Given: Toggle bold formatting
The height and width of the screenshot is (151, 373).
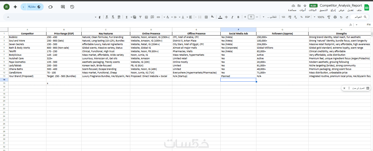Looking at the screenshot, I should click(x=238, y=17).
